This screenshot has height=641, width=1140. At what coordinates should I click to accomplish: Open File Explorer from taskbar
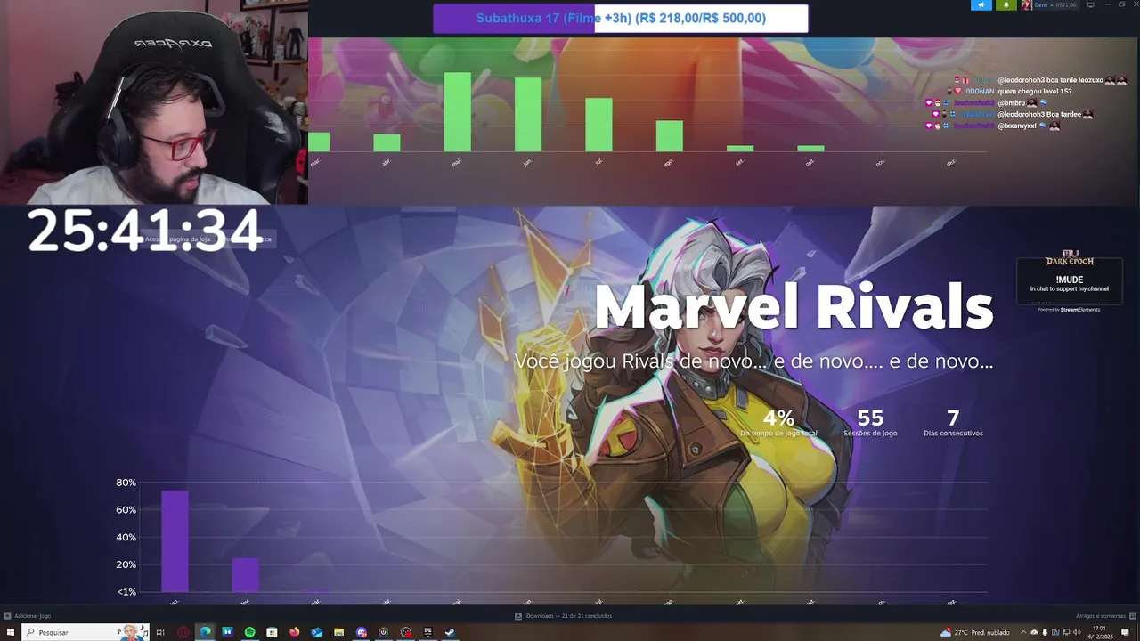pos(338,632)
